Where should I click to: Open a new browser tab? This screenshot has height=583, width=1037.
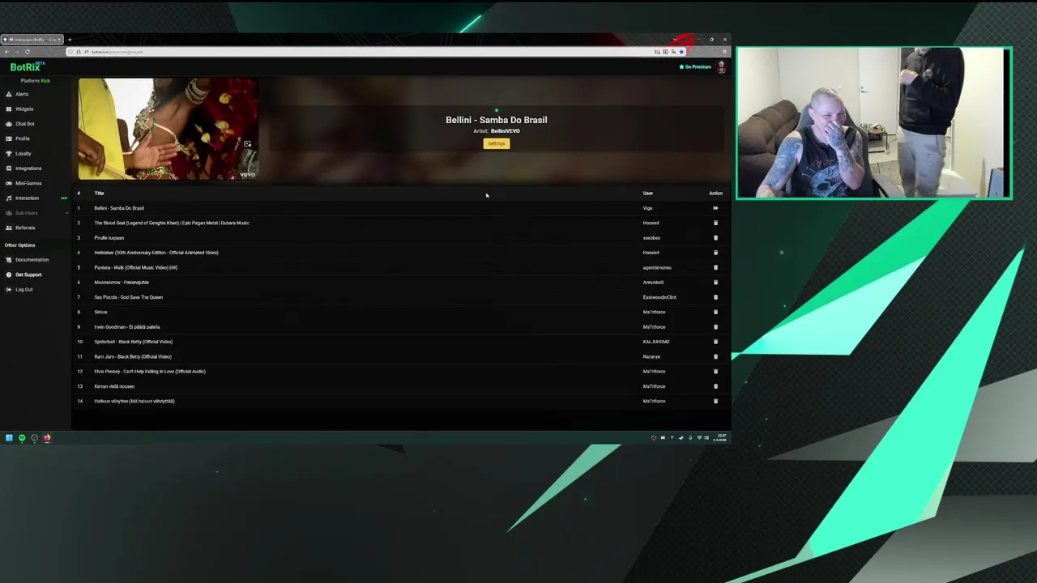pyautogui.click(x=70, y=39)
